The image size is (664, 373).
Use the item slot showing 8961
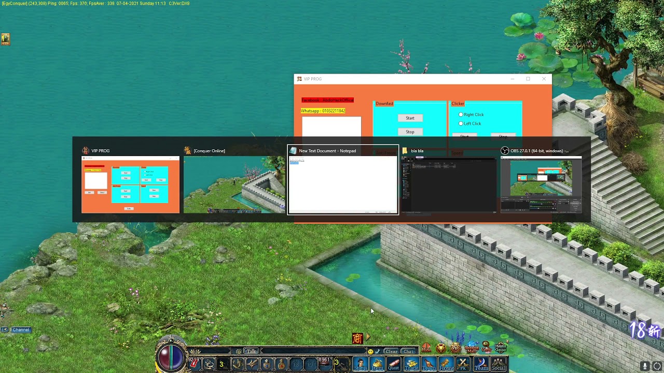325,364
